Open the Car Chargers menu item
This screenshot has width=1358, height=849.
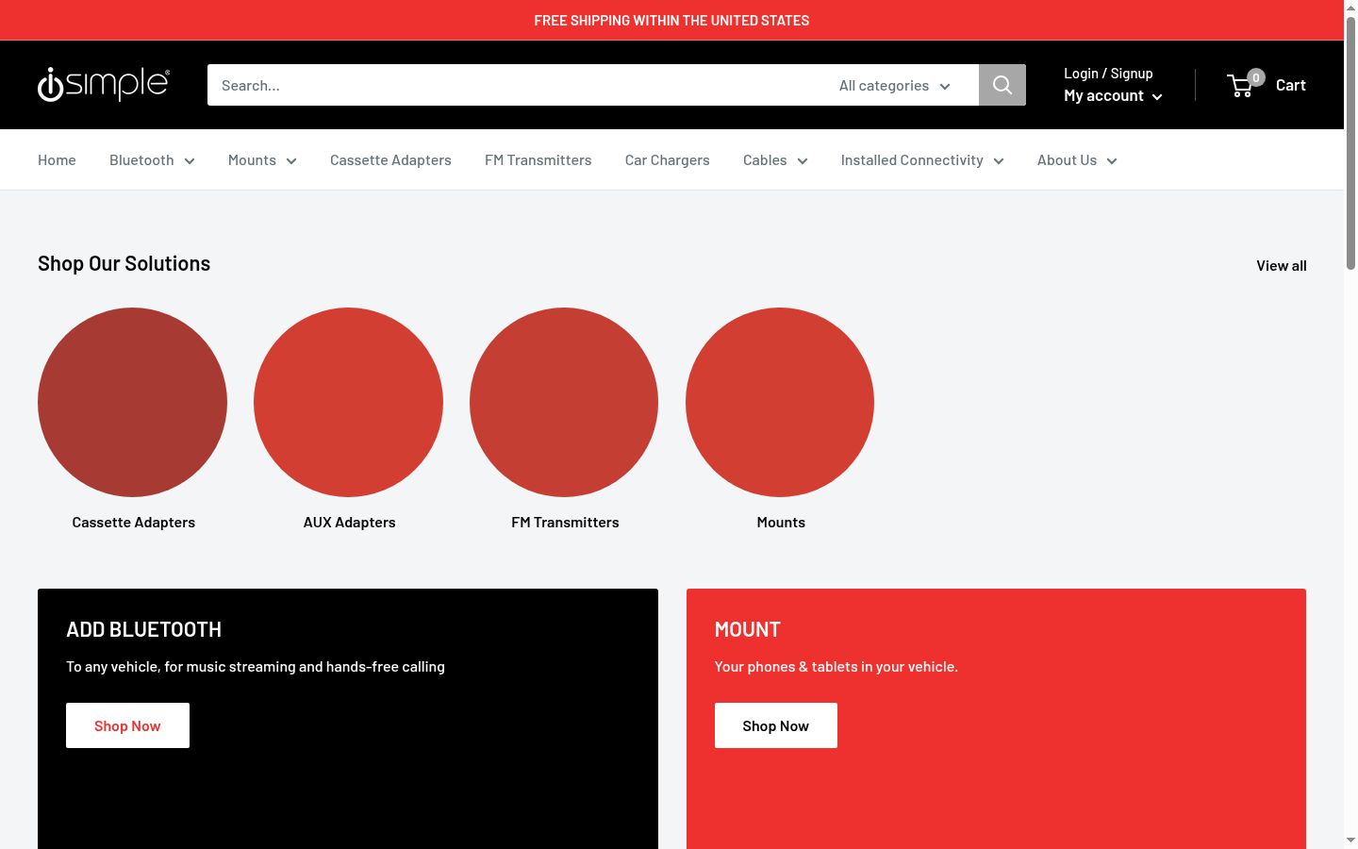click(667, 160)
